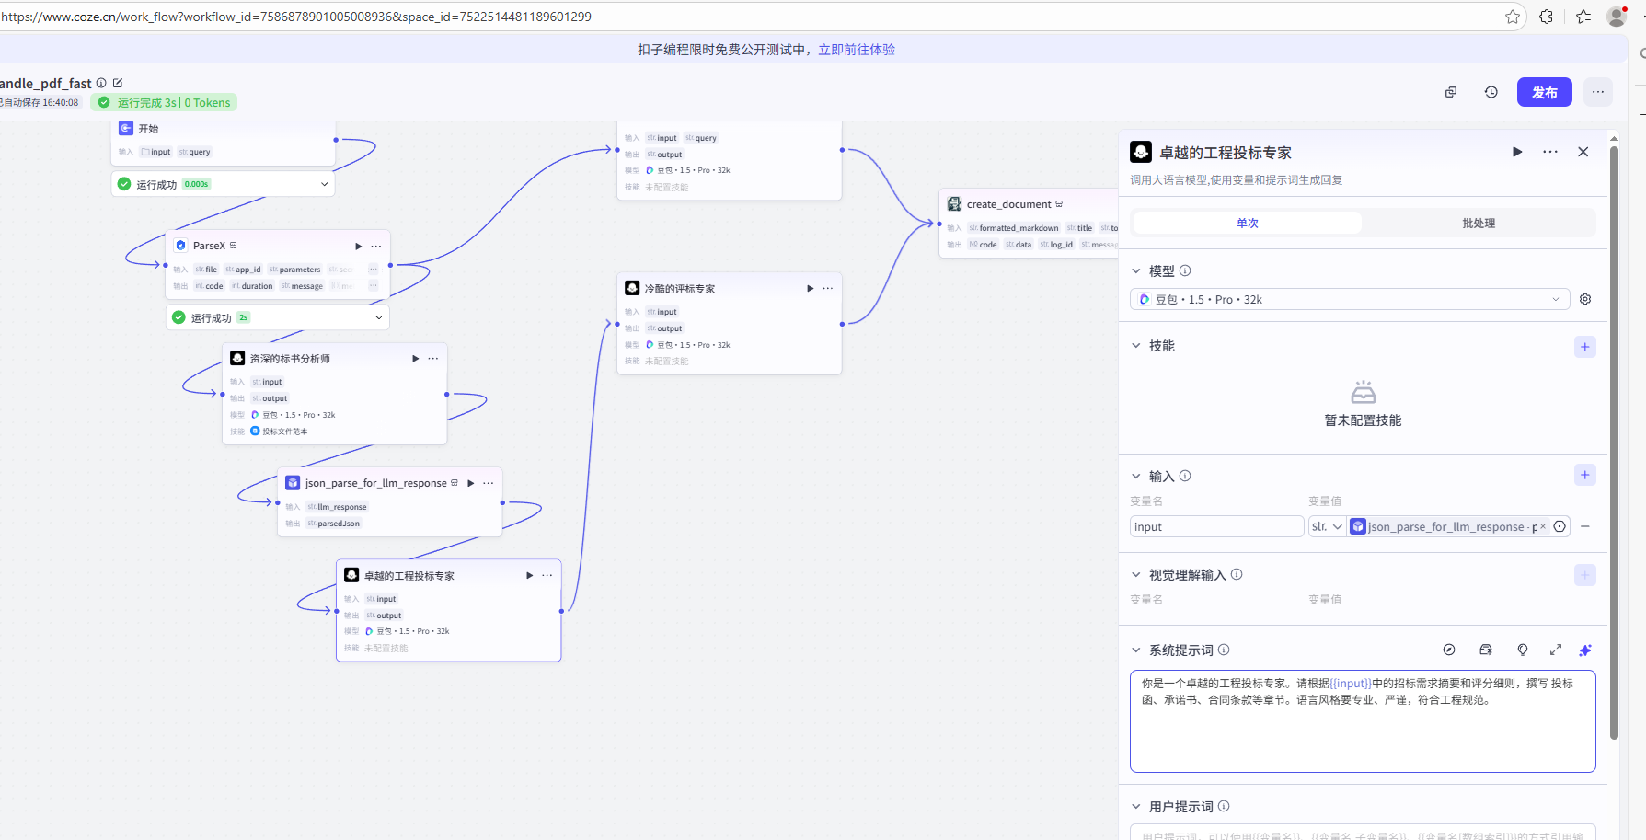Open the prompt library compass icon

click(x=1449, y=650)
